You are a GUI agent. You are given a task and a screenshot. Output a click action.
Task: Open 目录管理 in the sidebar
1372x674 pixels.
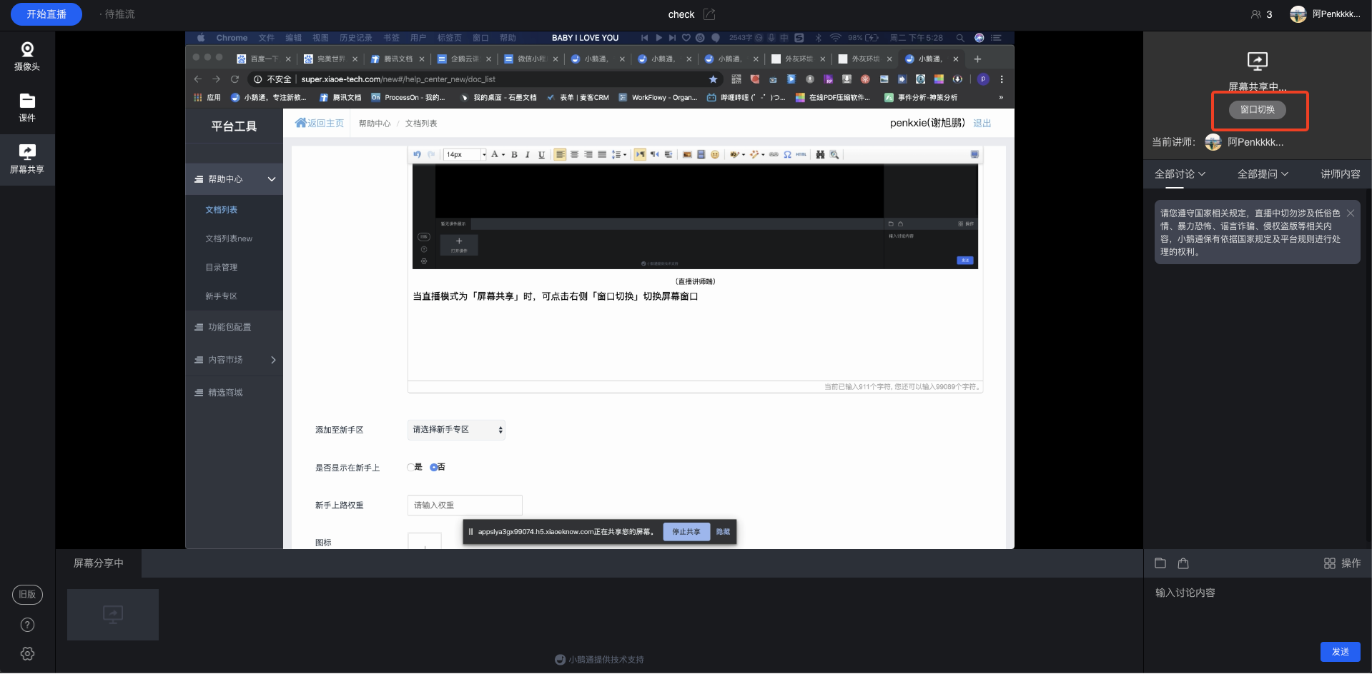[x=222, y=267]
